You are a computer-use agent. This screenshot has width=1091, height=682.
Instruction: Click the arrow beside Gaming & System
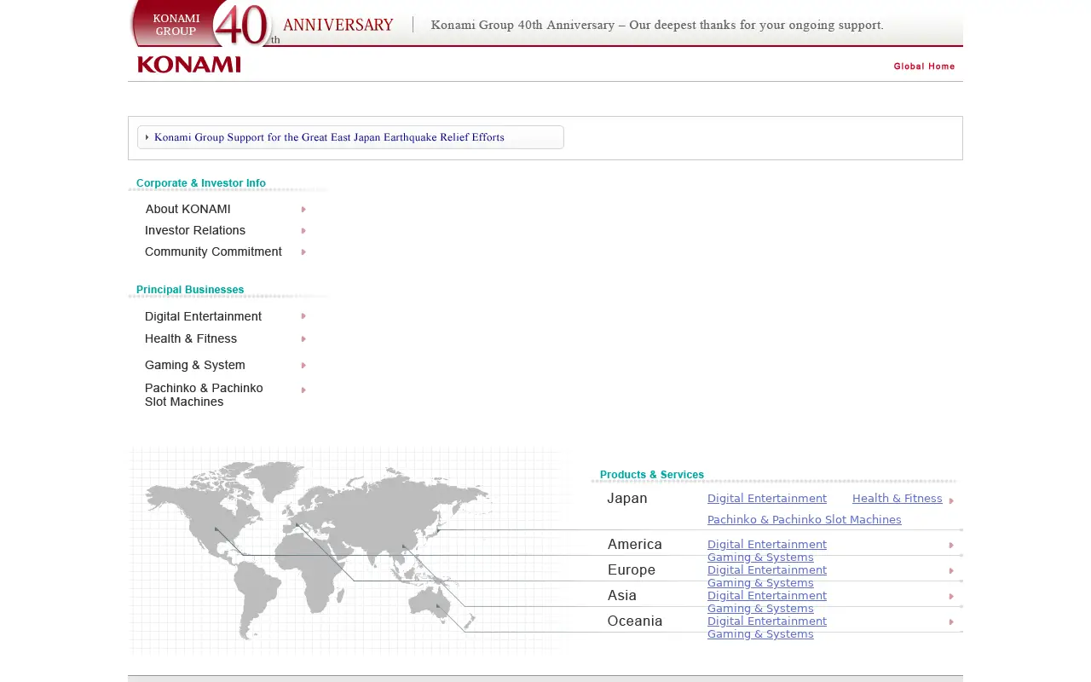pyautogui.click(x=303, y=366)
